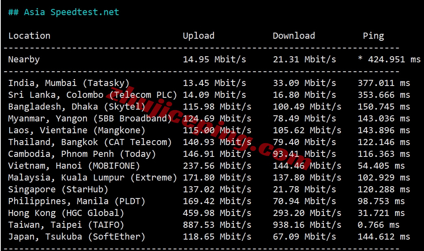Click Dhaka upload value 115.98 Mbit/s
Image resolution: width=424 pixels, height=251 pixels.
click(x=217, y=107)
